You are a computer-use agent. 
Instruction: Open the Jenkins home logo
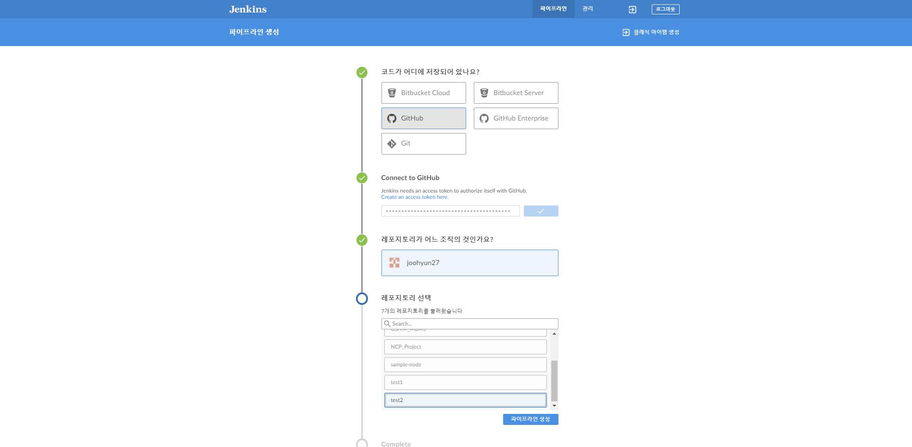point(248,9)
